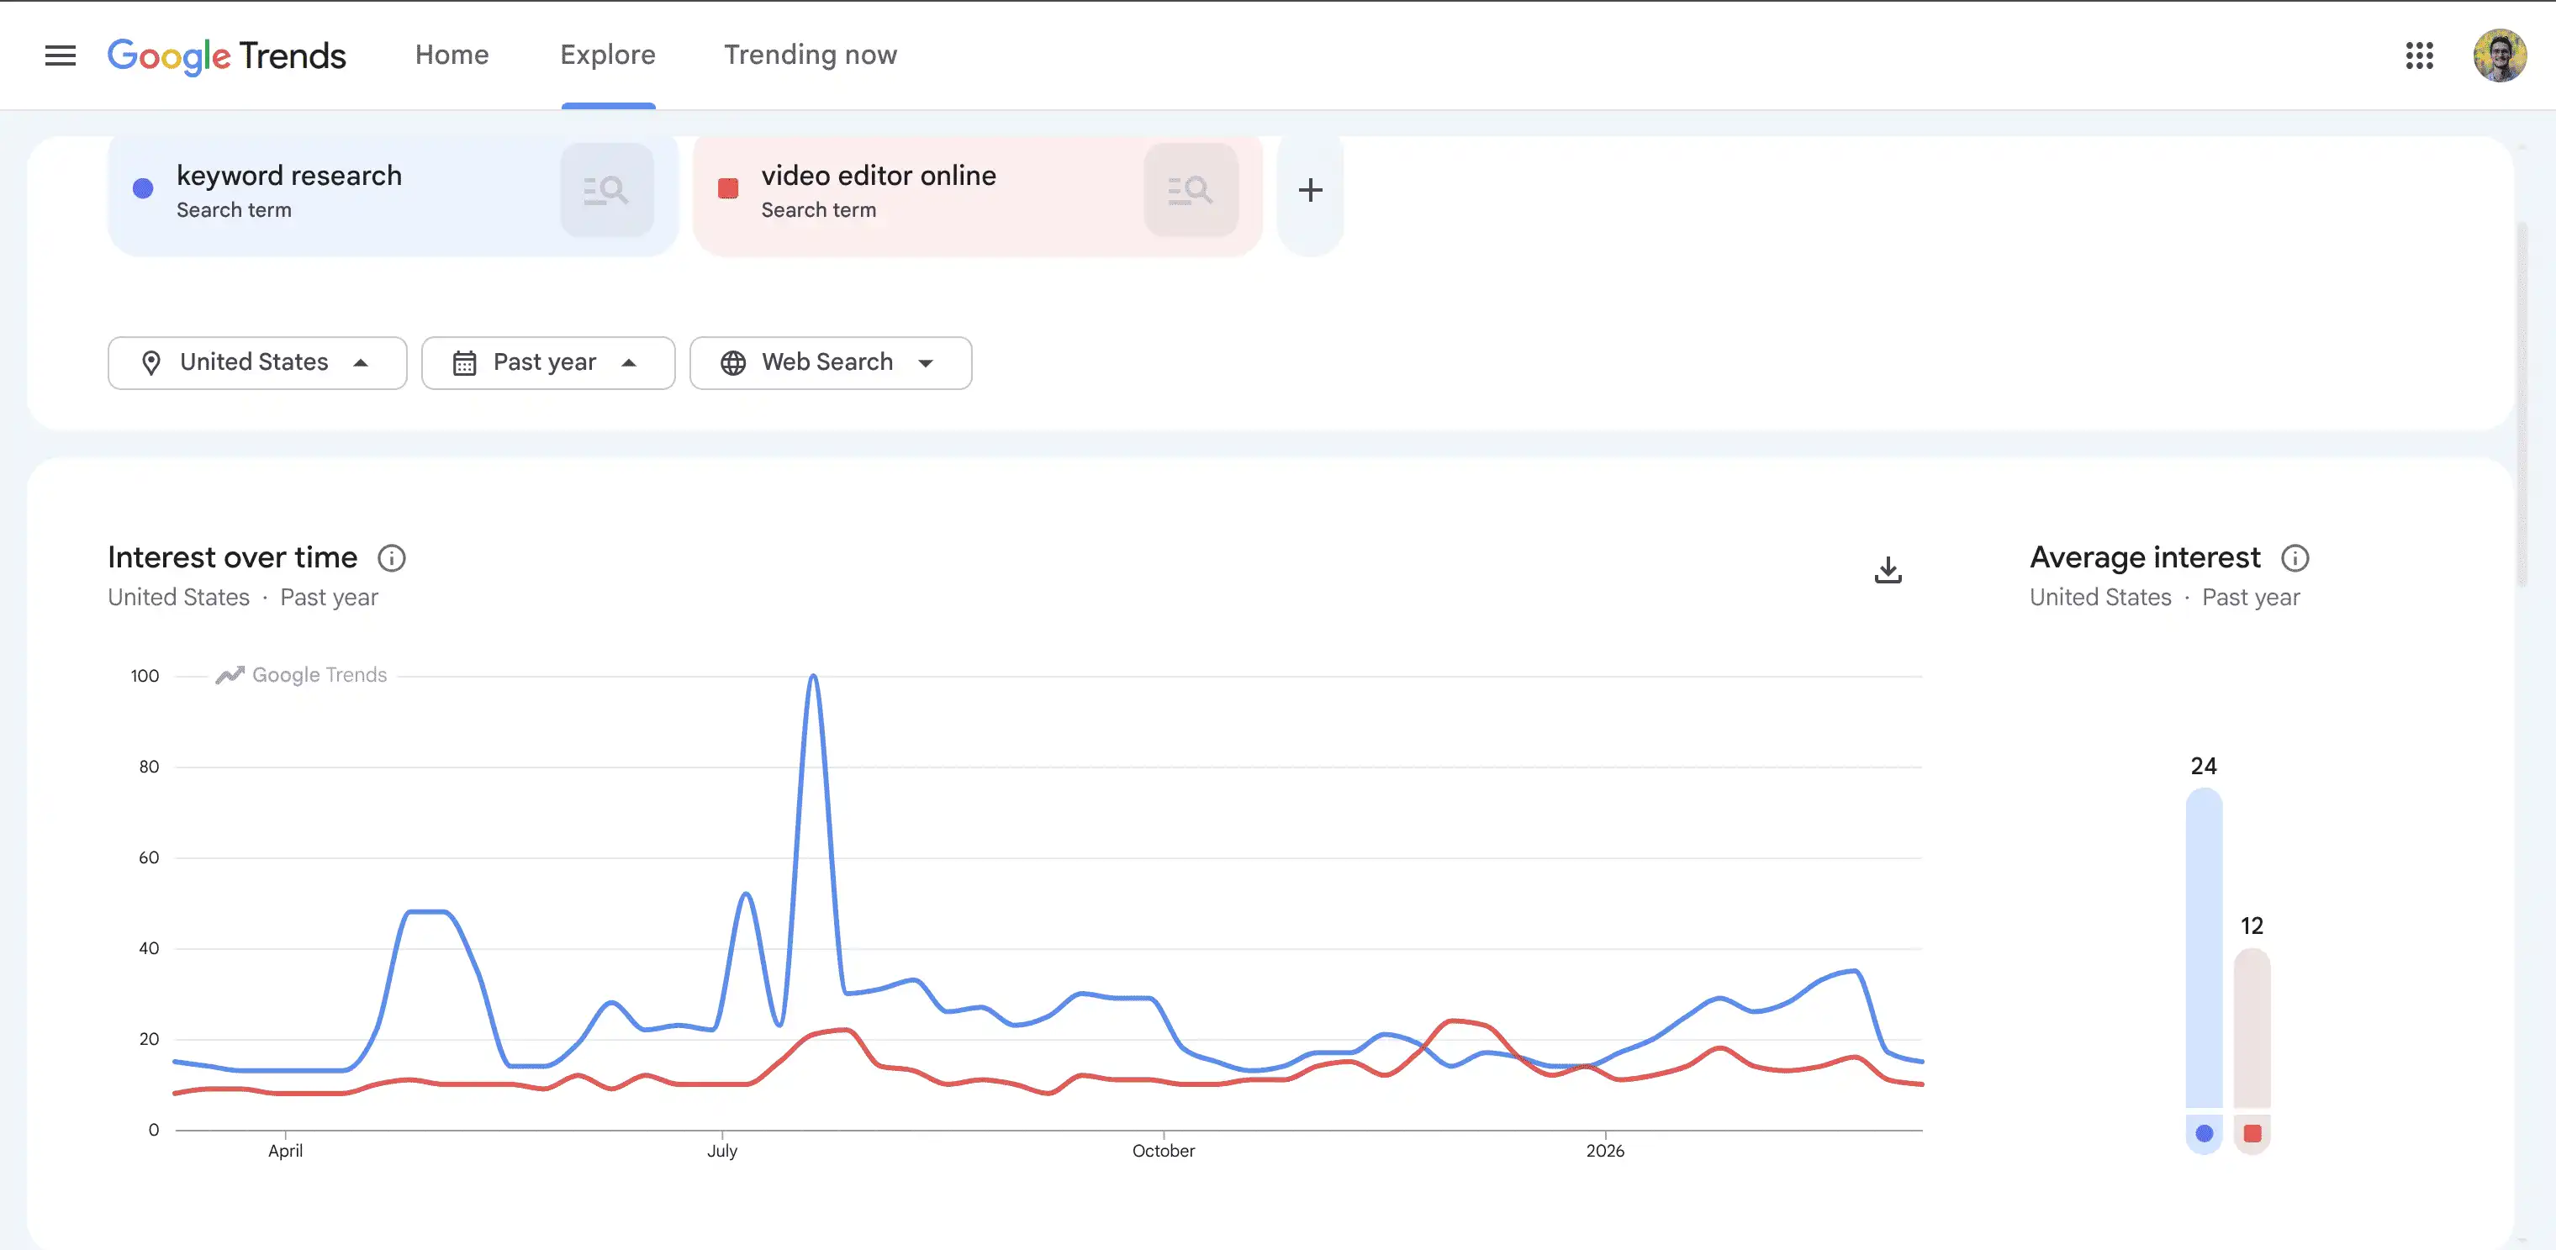The height and width of the screenshot is (1250, 2556).
Task: Edit the "keyword research" search term
Action: click(x=607, y=189)
